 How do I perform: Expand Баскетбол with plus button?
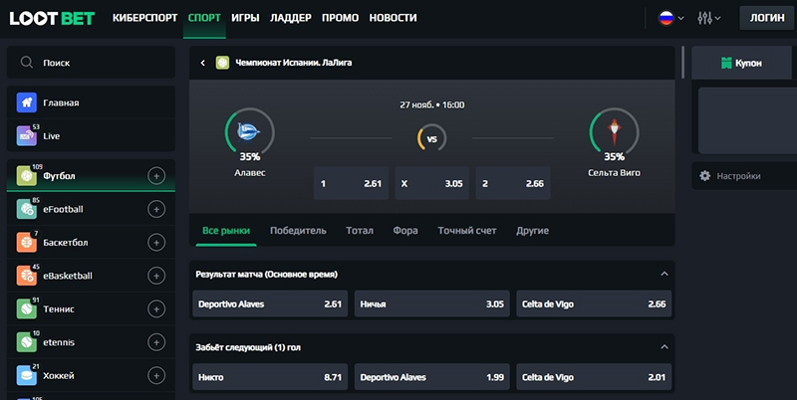pos(156,242)
